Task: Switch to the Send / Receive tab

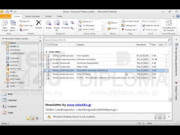Action: (x=33, y=16)
